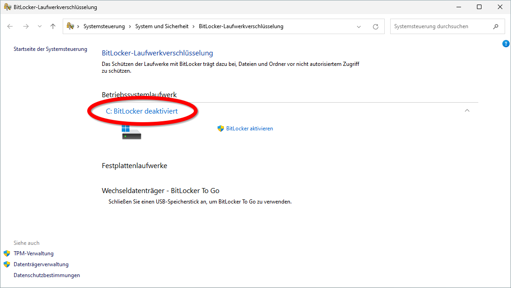Click the back navigation arrow
Screen dimensions: 511x288
pyautogui.click(x=10, y=26)
